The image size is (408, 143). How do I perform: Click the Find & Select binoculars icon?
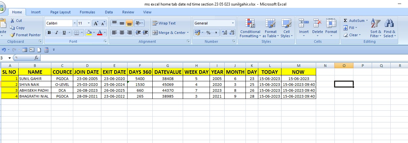(x=389, y=28)
